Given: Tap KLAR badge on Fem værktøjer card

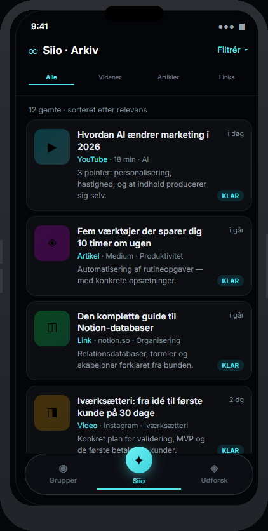Looking at the screenshot, I should tap(231, 281).
